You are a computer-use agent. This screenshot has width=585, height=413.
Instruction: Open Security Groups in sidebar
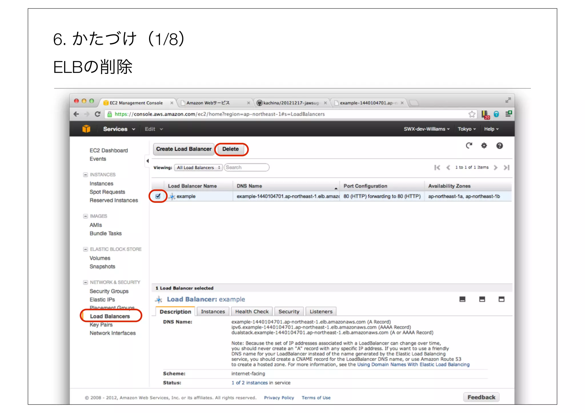click(x=109, y=291)
